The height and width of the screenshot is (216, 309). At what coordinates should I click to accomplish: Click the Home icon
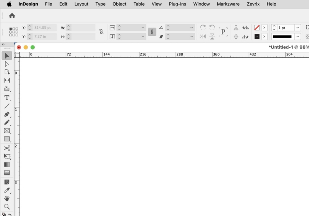(x=12, y=16)
